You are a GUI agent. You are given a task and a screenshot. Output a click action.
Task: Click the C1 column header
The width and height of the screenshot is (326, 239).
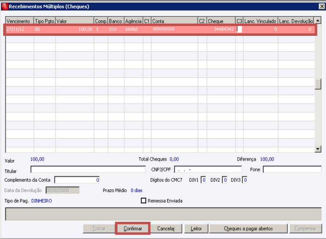click(x=147, y=21)
